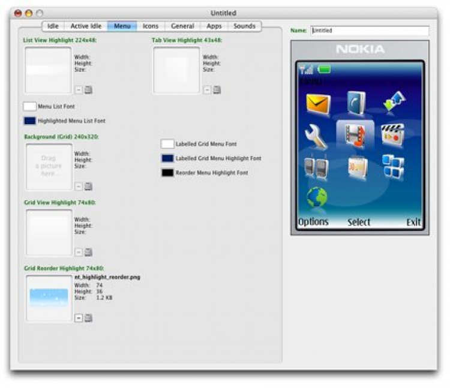This screenshot has height=388, width=450.
Task: Open Labelled Grid Menu Highlight Font color
Action: (167, 158)
